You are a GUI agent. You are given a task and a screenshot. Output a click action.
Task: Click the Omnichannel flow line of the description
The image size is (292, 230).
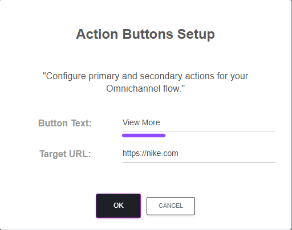(145, 89)
